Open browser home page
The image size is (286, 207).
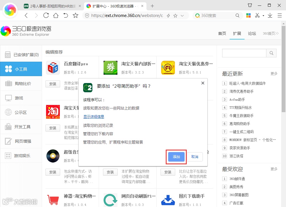coord(56,15)
